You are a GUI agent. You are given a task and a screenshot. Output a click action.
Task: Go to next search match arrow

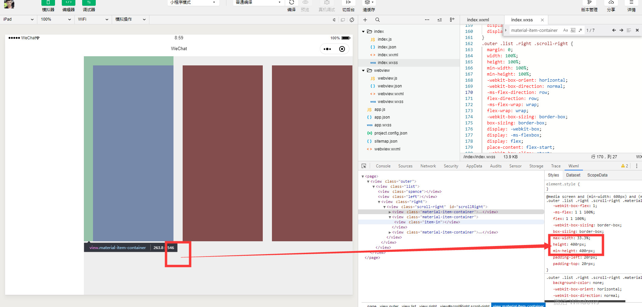tap(621, 30)
